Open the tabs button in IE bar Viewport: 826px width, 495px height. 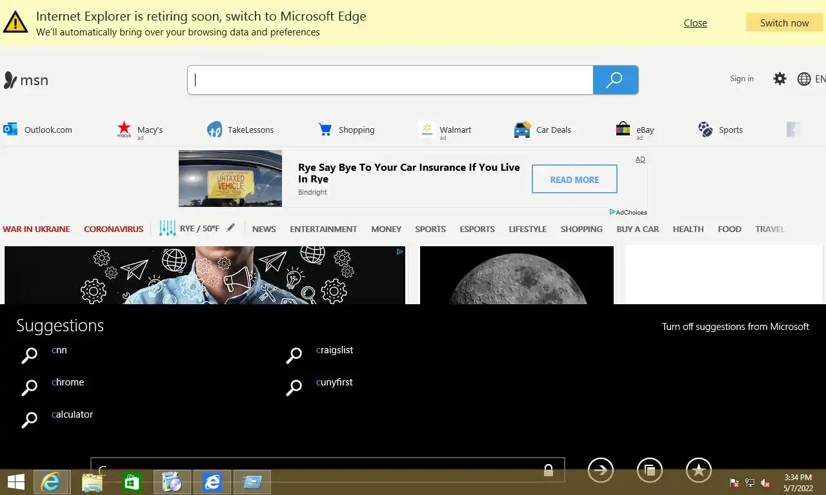pyautogui.click(x=650, y=470)
